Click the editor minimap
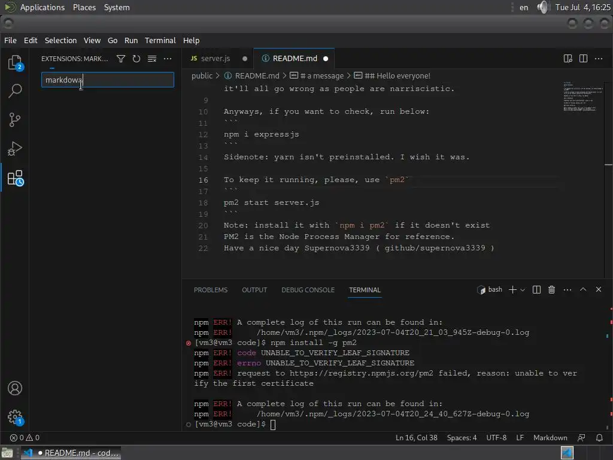Image resolution: width=613 pixels, height=460 pixels. point(582,96)
